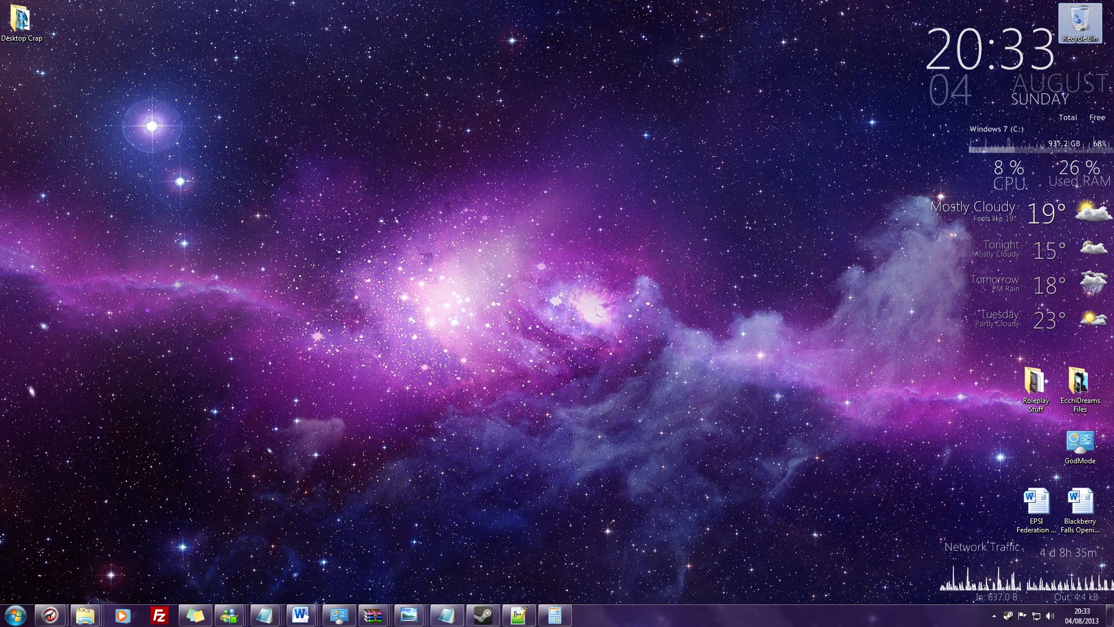Image resolution: width=1114 pixels, height=627 pixels.
Task: Click the taskbar clock and date
Action: (x=1082, y=615)
